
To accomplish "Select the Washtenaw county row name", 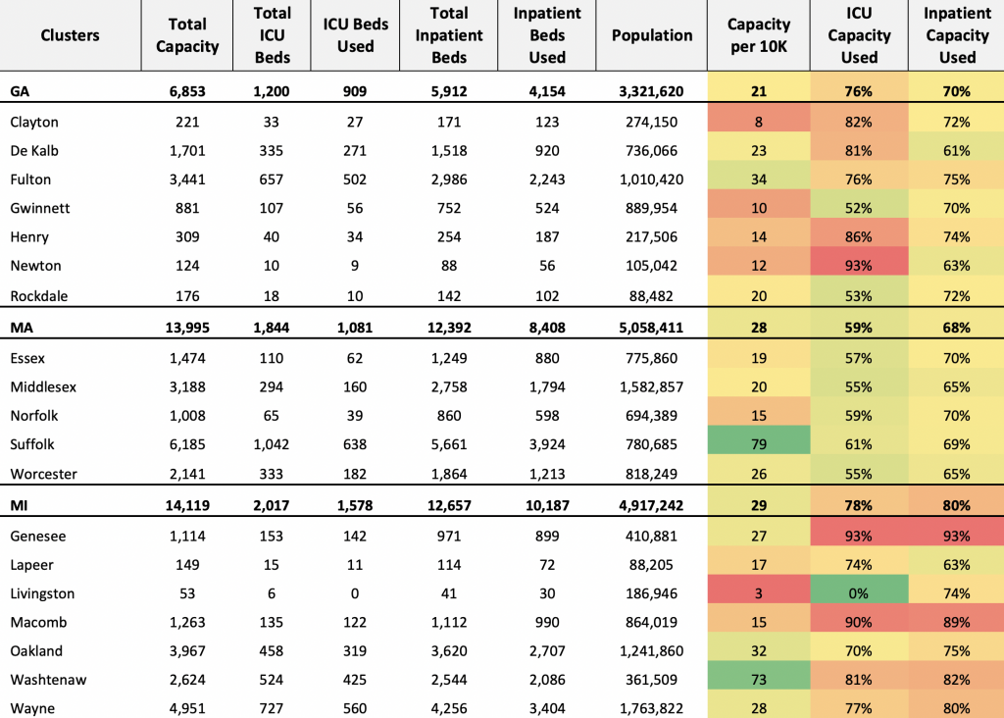I will (x=48, y=680).
